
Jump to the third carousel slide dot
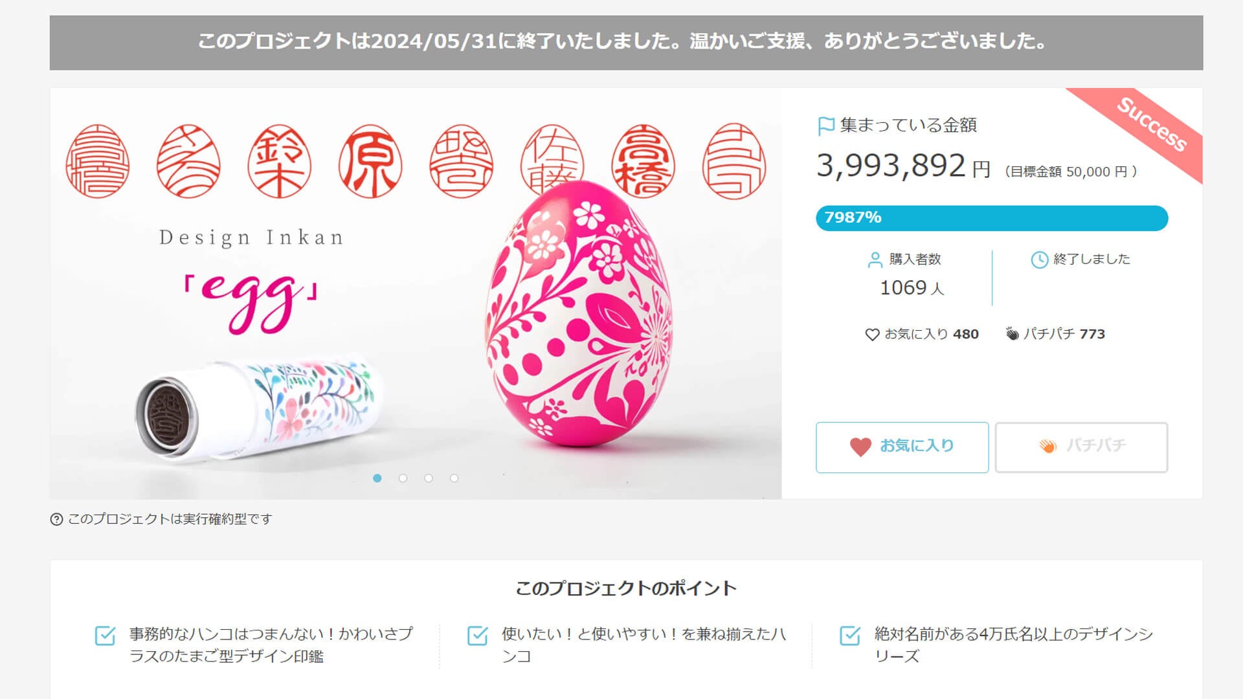(x=429, y=478)
